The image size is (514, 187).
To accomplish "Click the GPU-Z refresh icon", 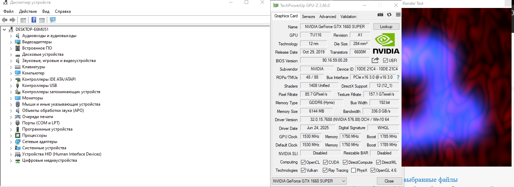I will [389, 15].
